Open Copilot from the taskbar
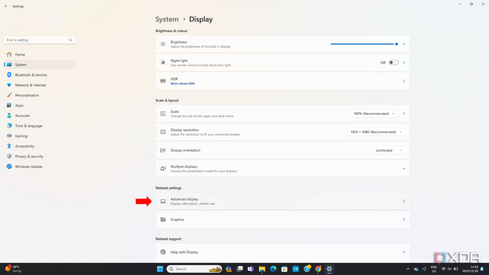The width and height of the screenshot is (489, 275). [x=228, y=269]
